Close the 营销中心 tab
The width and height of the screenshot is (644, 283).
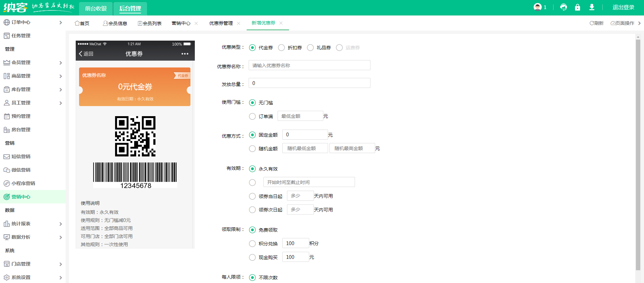click(x=196, y=23)
